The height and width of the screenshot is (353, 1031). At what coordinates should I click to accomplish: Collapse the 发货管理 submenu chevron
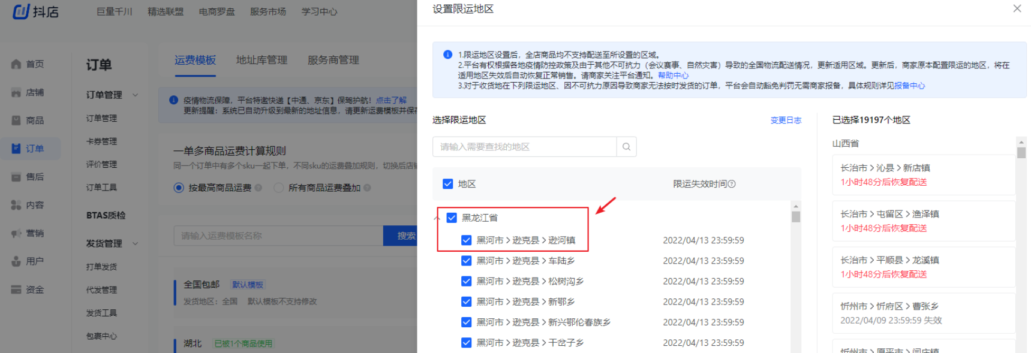click(136, 243)
